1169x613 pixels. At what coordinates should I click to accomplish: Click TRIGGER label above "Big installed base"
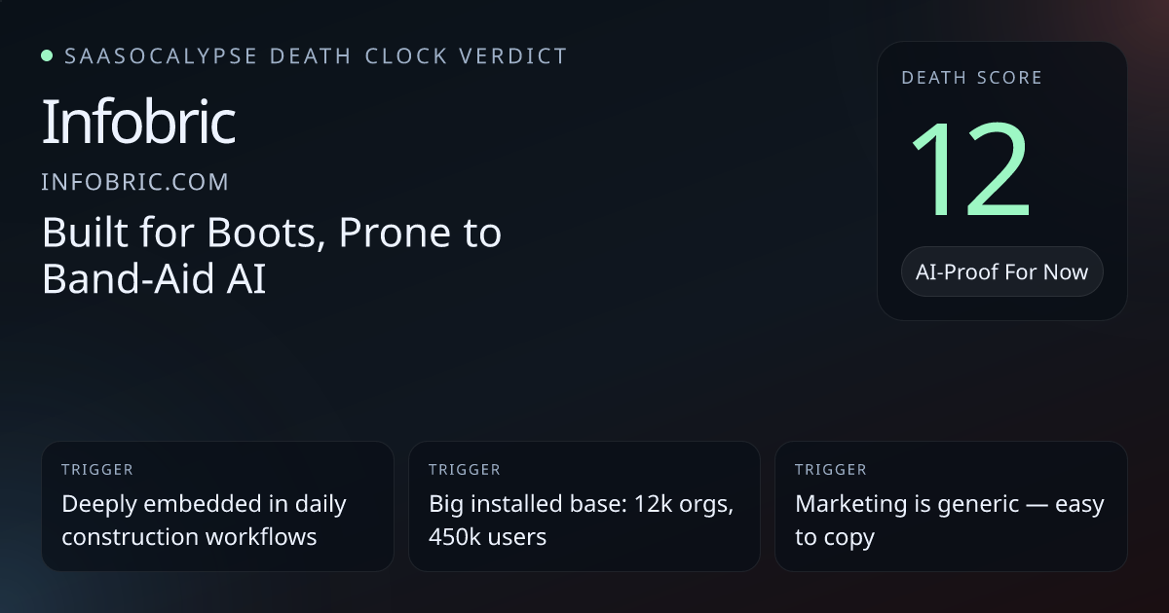click(465, 470)
